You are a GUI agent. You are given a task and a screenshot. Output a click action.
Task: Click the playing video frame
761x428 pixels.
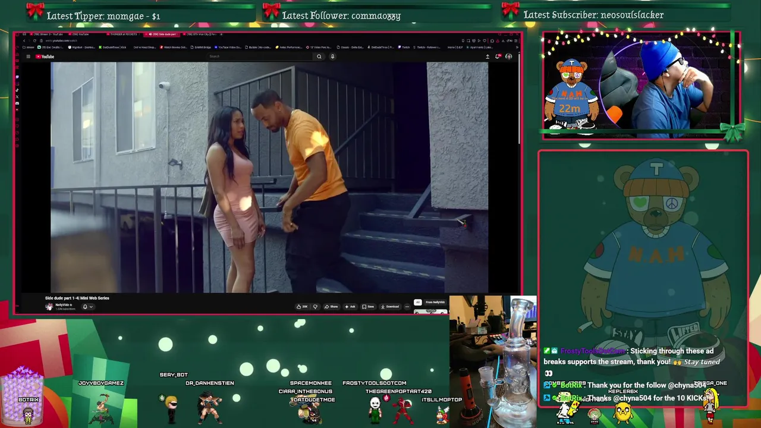click(x=269, y=177)
